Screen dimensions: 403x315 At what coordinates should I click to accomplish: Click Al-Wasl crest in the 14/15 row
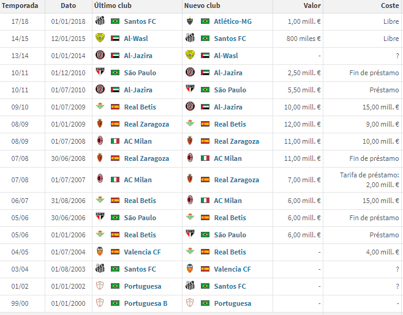[100, 39]
